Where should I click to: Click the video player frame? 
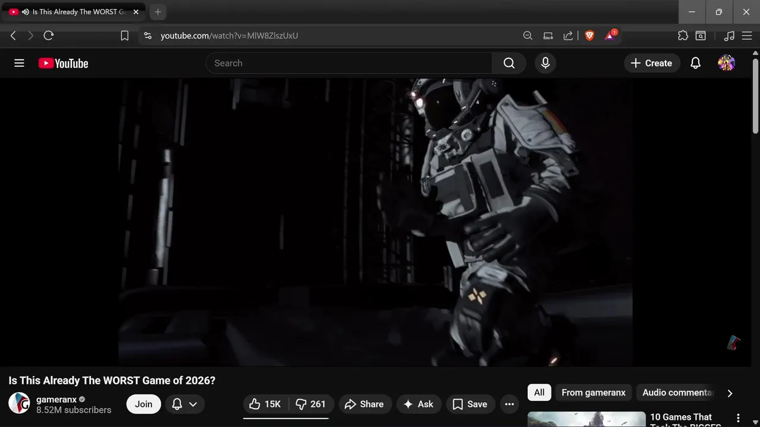click(375, 222)
